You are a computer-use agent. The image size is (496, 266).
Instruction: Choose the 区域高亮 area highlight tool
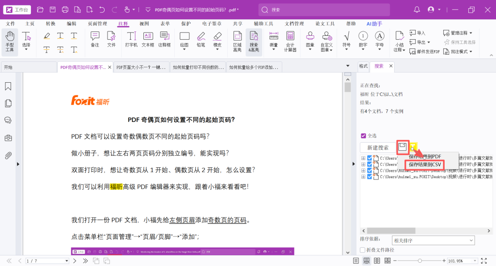[237, 42]
